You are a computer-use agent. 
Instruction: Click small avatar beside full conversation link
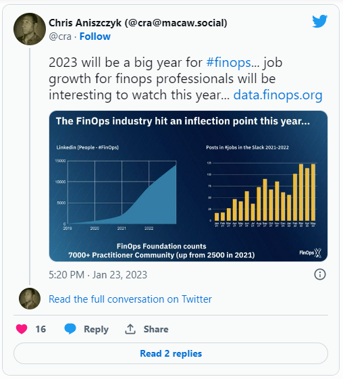[x=30, y=299]
